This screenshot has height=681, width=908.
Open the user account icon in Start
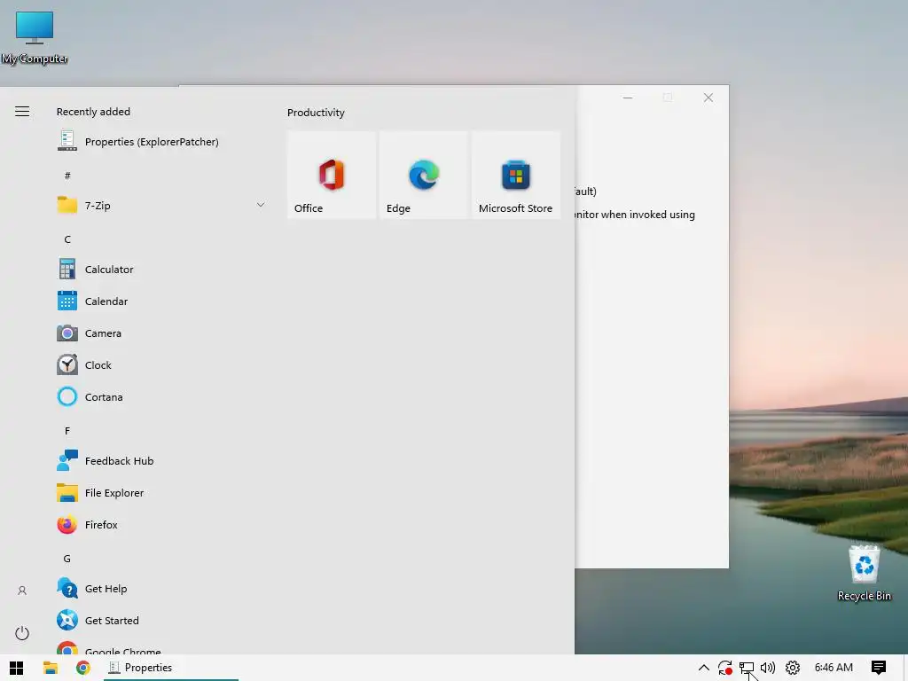22,591
